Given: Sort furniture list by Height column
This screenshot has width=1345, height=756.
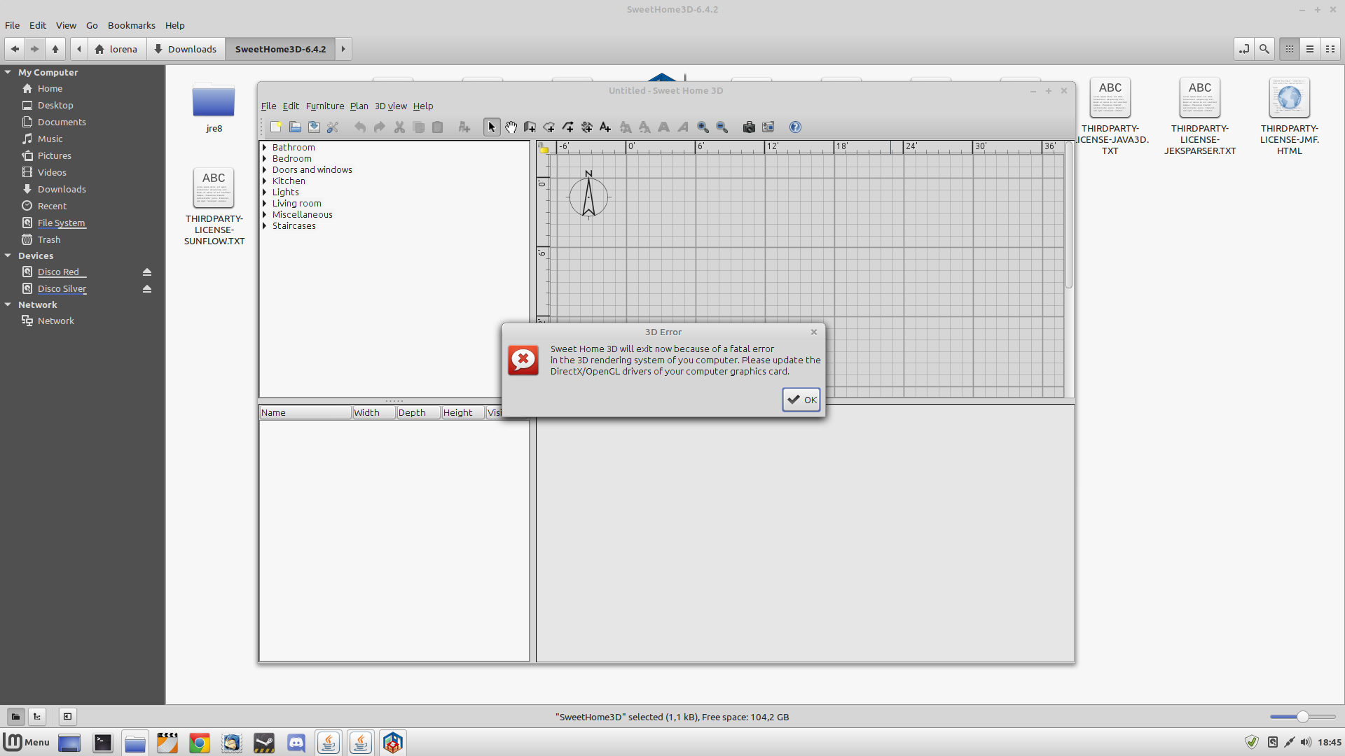Looking at the screenshot, I should [x=462, y=412].
